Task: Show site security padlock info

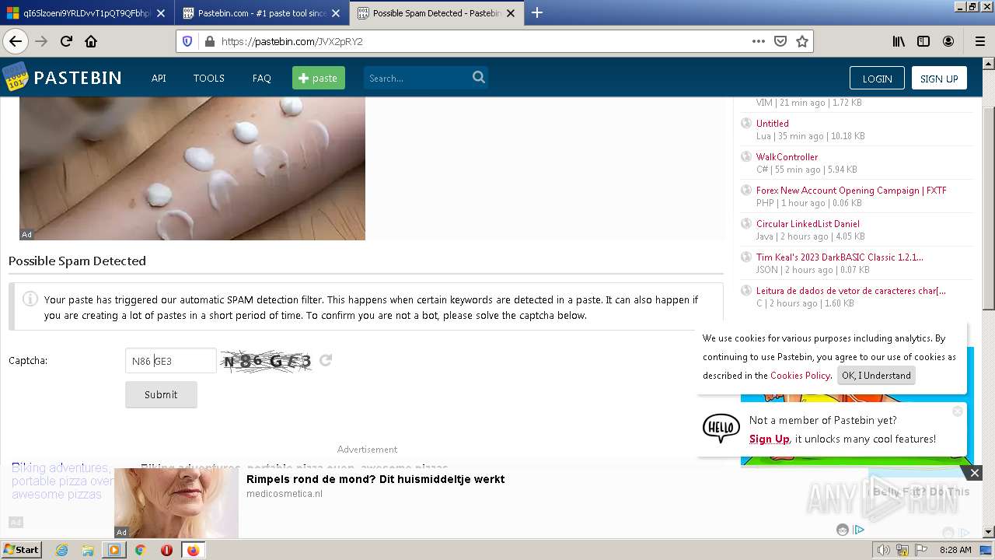Action: (x=209, y=41)
